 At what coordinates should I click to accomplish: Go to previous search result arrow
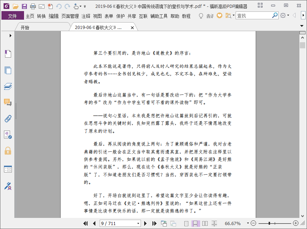coord(294,15)
